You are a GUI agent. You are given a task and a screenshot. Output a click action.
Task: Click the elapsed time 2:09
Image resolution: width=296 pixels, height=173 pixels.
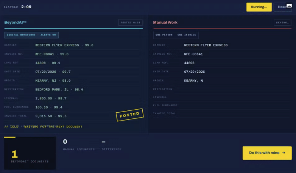[26, 7]
